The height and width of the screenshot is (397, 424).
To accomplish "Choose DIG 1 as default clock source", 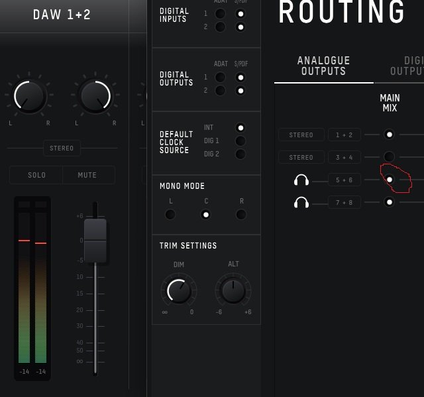I will click(240, 141).
